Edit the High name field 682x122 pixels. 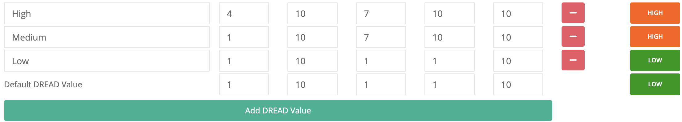pos(107,14)
